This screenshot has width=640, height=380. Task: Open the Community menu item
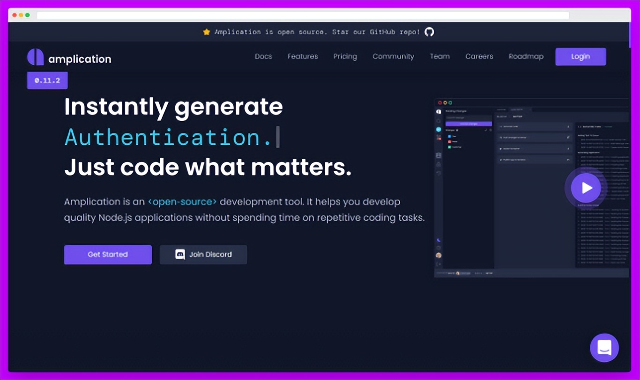pyautogui.click(x=393, y=57)
